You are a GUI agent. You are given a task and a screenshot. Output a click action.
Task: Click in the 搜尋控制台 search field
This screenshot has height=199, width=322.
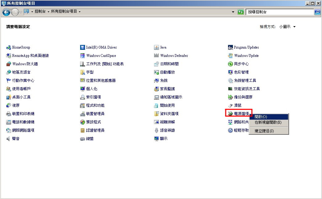click(x=280, y=12)
